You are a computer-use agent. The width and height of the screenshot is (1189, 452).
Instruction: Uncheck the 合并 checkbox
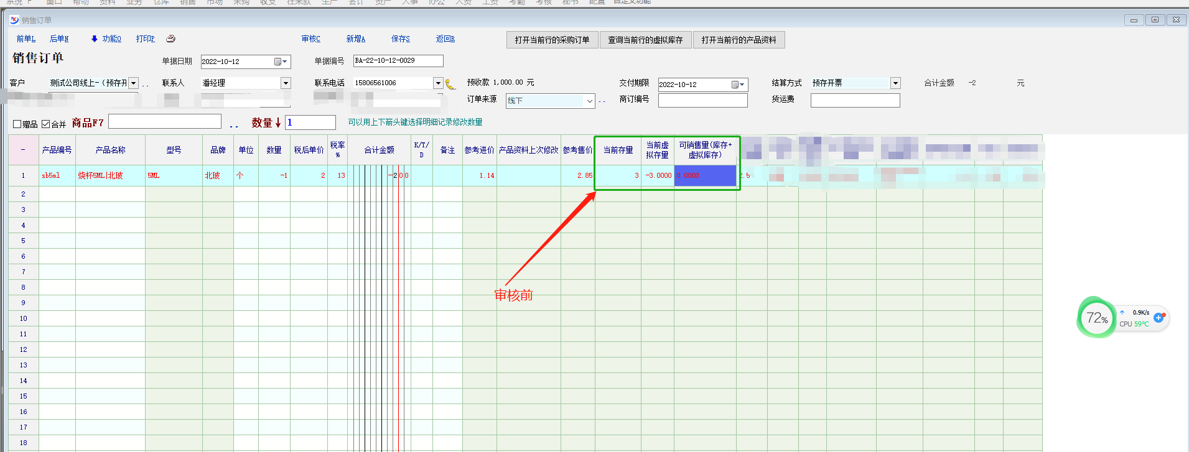[x=45, y=124]
